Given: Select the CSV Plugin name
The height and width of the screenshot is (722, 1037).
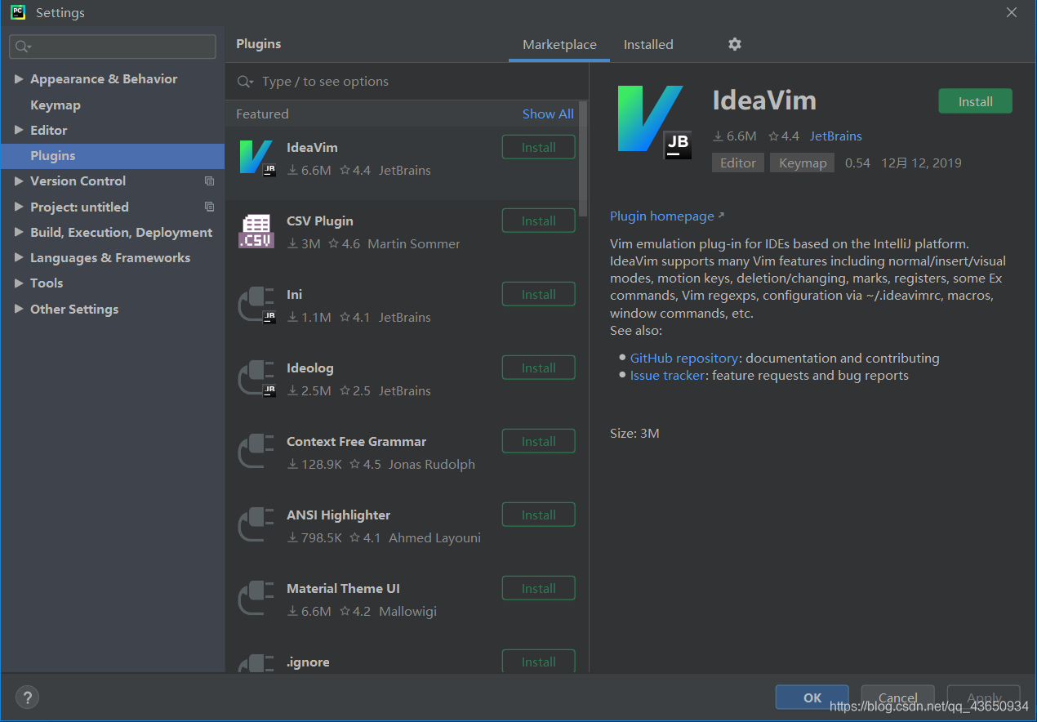Looking at the screenshot, I should pyautogui.click(x=320, y=221).
